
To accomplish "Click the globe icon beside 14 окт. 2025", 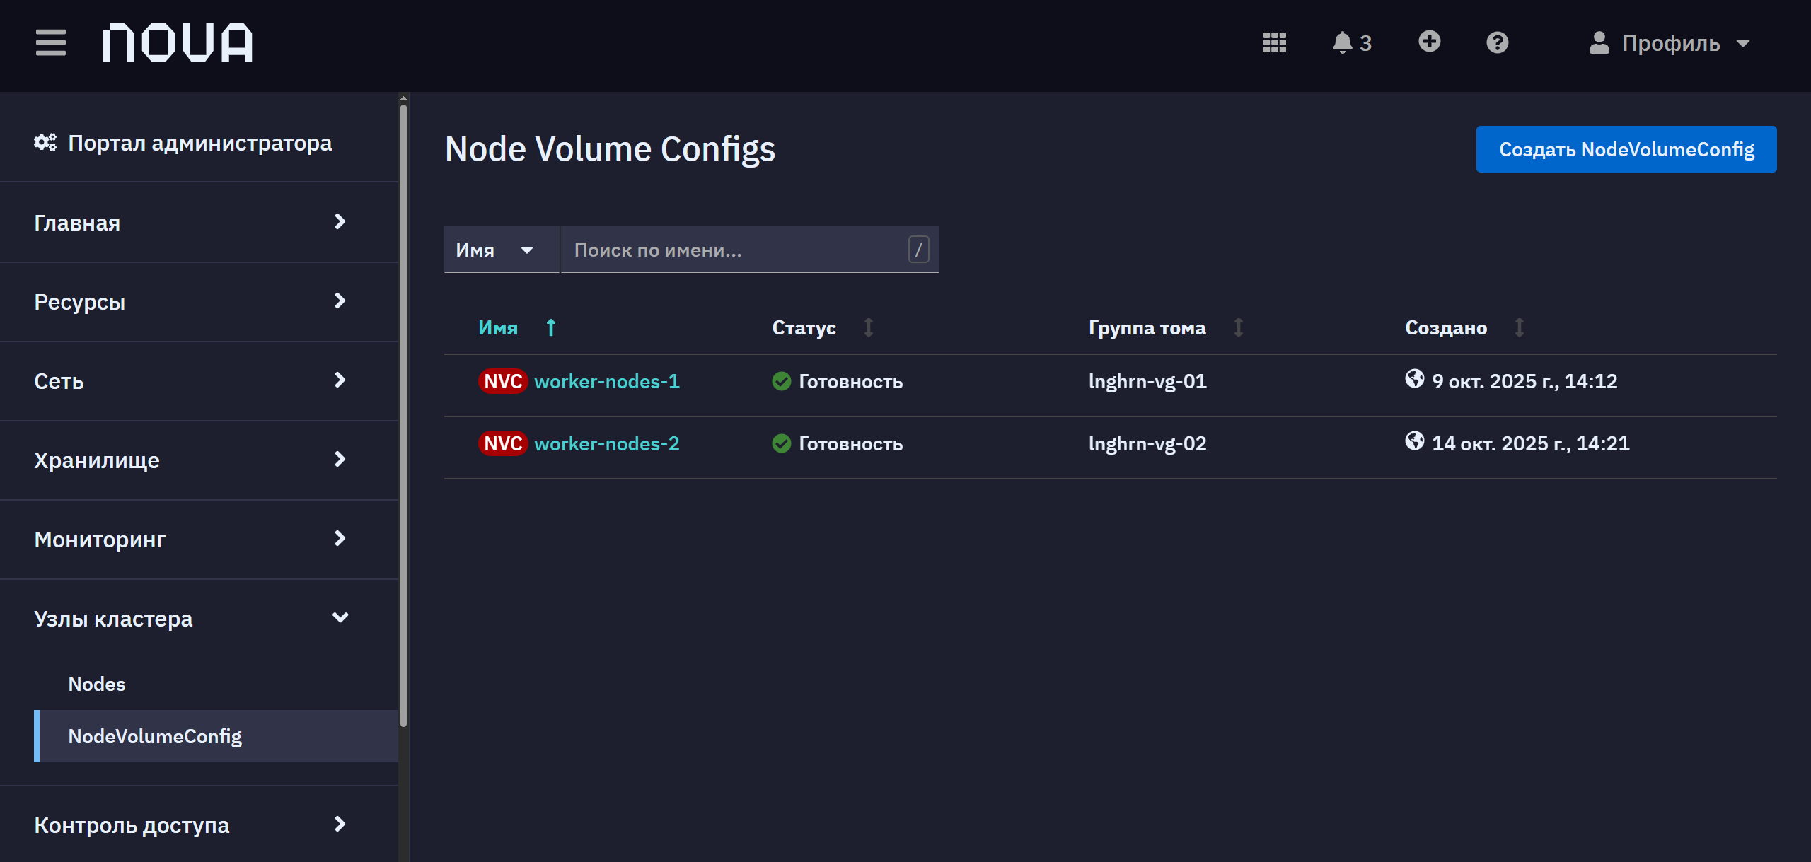I will tap(1414, 441).
